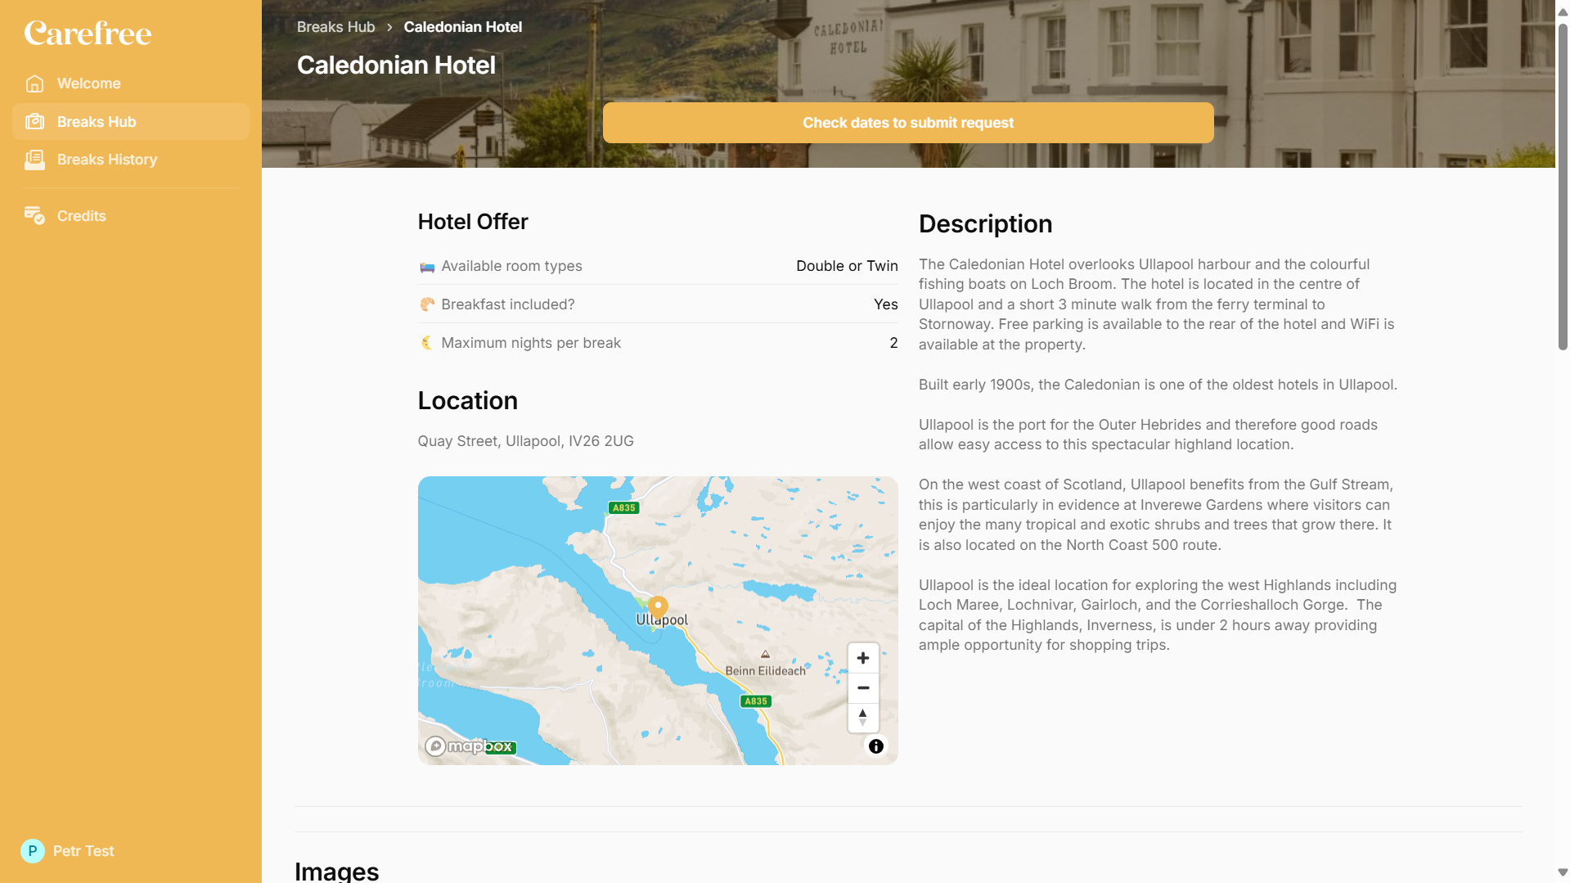Click the Caledonian Hotel page title
The width and height of the screenshot is (1570, 883).
pyautogui.click(x=396, y=65)
